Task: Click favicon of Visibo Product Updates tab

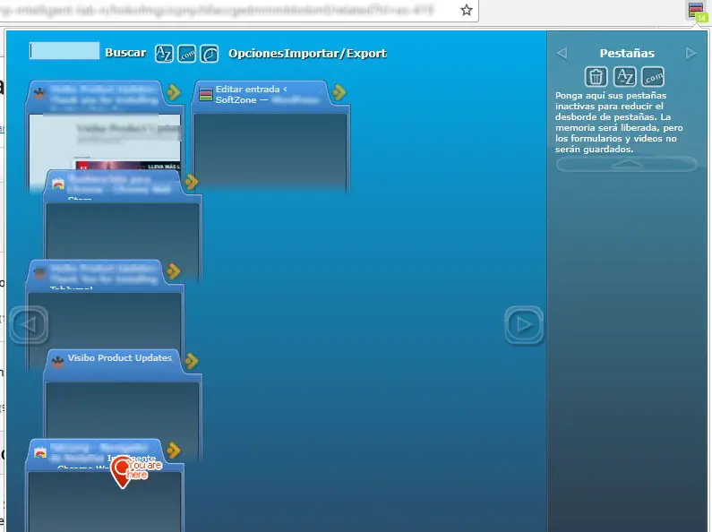Action: click(x=57, y=362)
